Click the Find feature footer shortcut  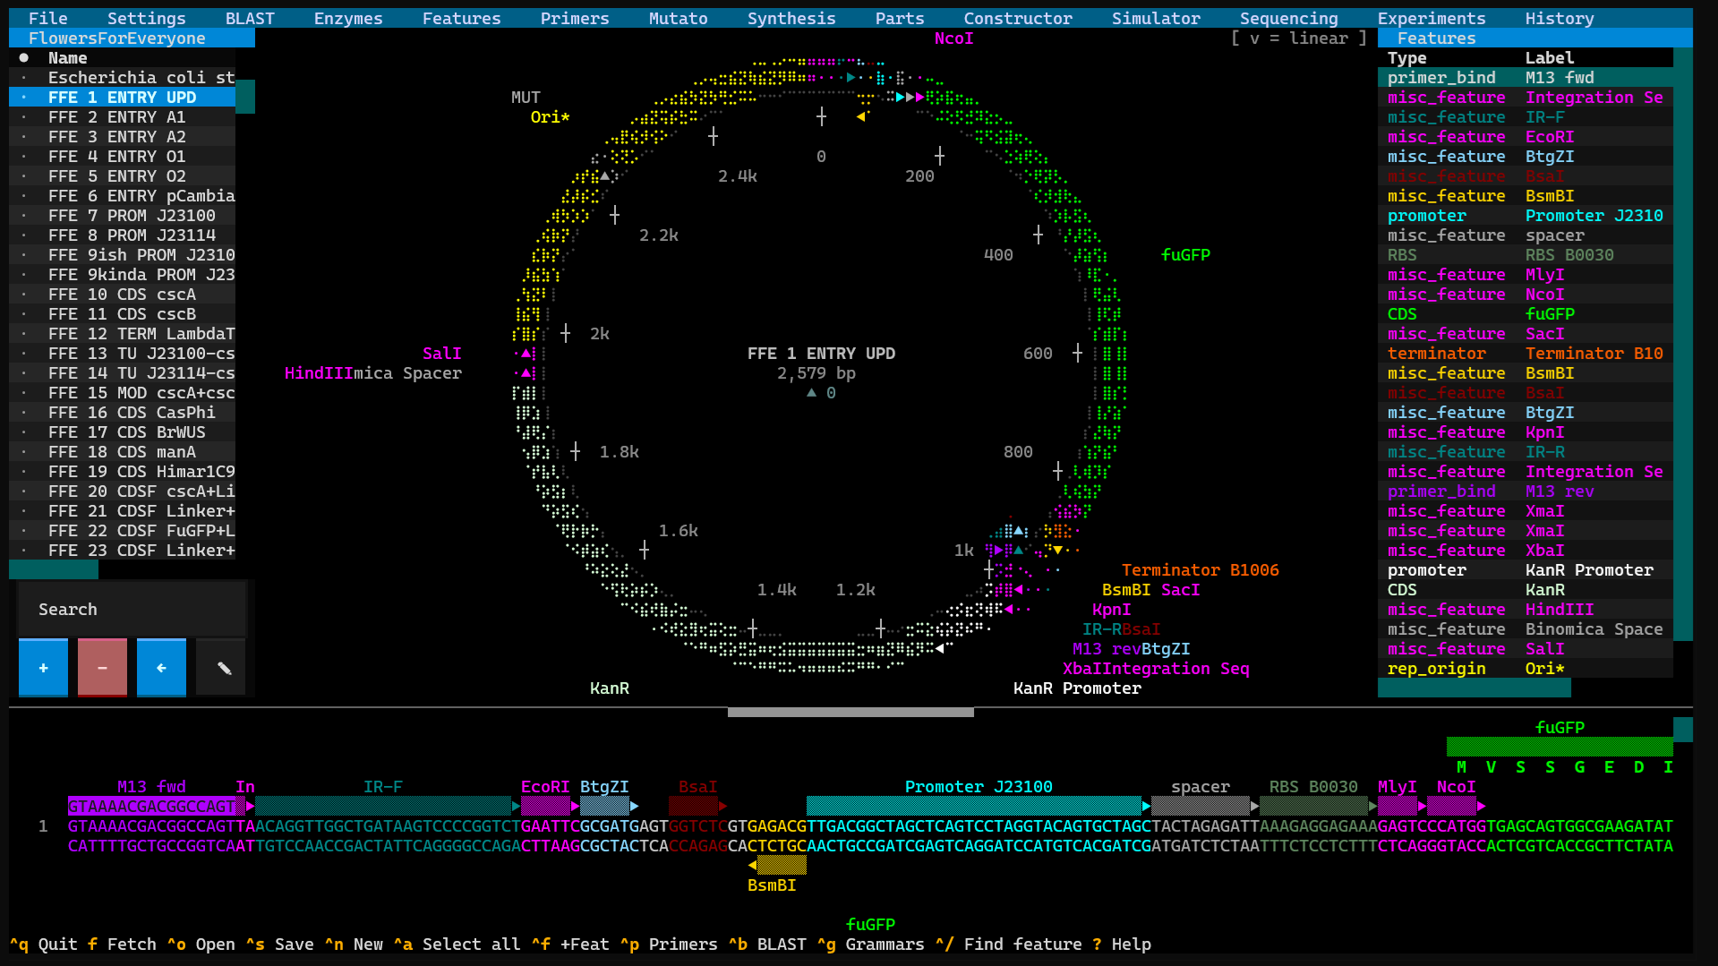1008,944
